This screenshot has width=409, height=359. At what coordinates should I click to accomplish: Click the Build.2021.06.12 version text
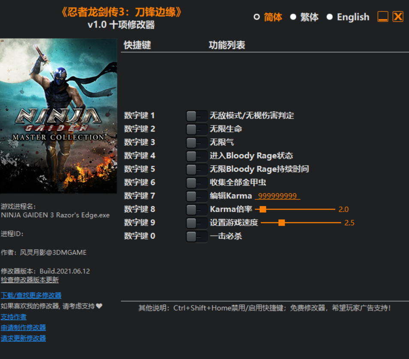pos(65,271)
